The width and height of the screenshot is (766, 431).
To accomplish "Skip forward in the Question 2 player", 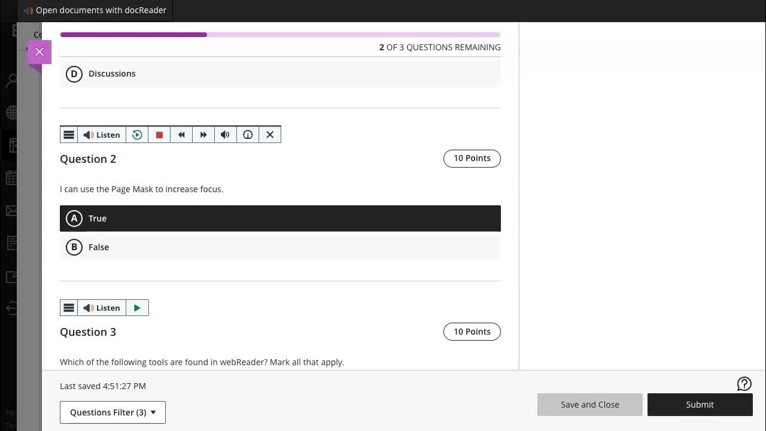I will pyautogui.click(x=203, y=135).
